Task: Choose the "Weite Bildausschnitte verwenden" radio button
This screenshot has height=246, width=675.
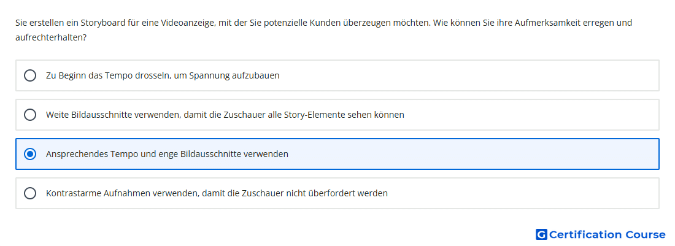Action: (x=30, y=115)
